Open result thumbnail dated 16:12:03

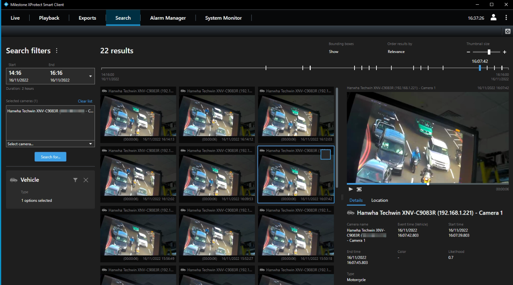(296, 115)
